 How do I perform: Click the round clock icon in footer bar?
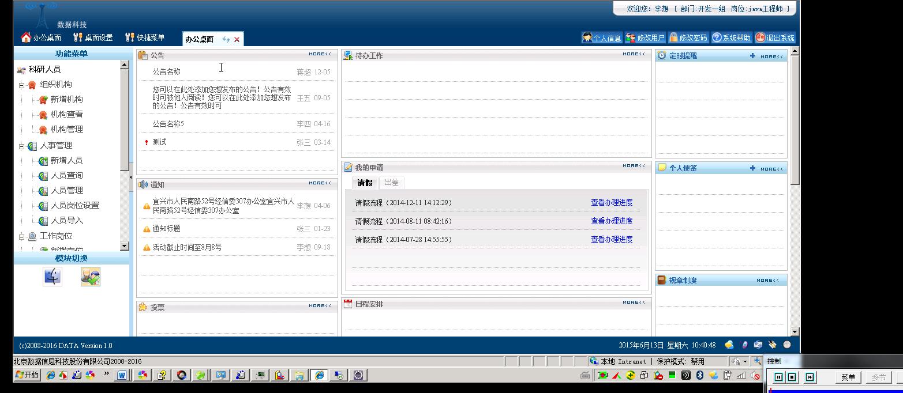click(x=787, y=345)
